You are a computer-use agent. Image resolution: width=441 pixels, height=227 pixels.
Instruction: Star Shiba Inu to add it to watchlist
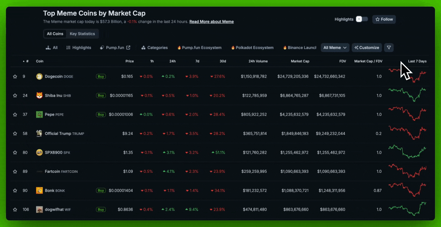click(x=15, y=95)
